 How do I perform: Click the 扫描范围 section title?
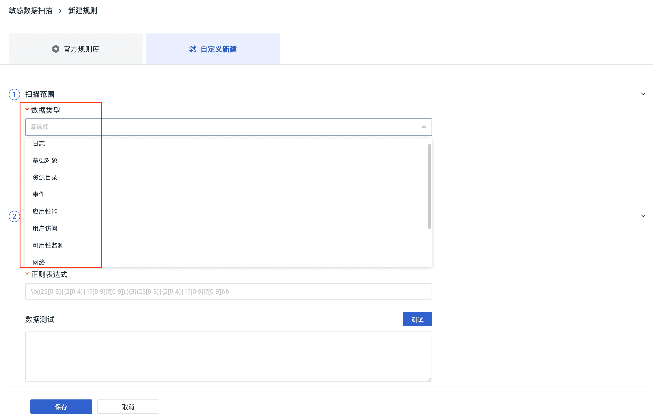[40, 94]
